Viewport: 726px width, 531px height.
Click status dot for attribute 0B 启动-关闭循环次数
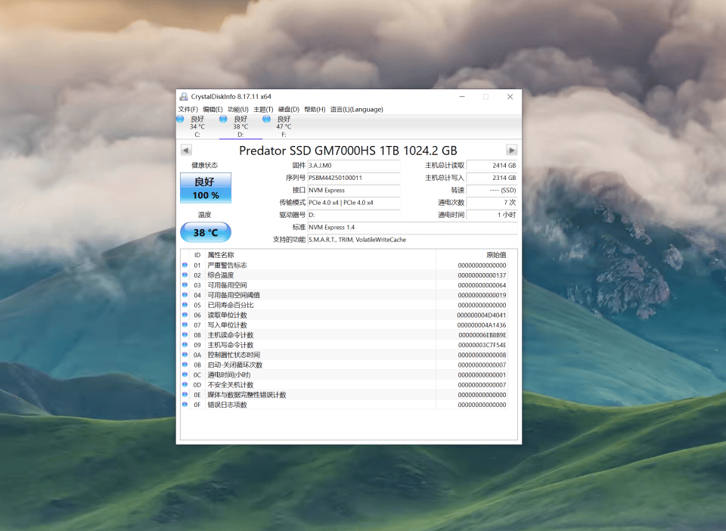185,365
